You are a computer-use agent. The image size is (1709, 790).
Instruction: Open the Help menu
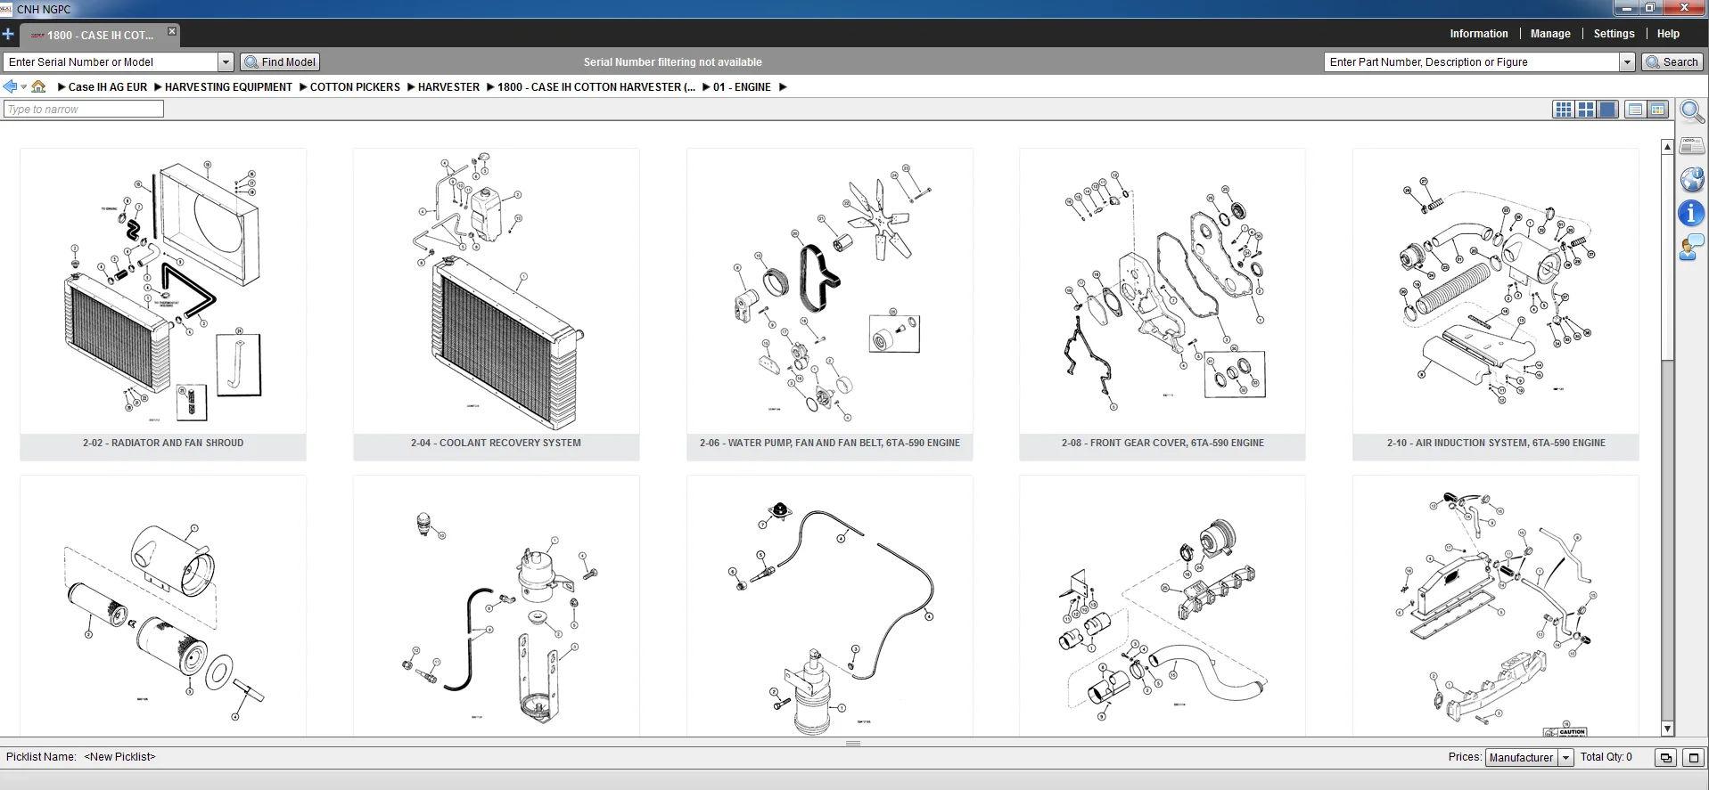point(1668,34)
